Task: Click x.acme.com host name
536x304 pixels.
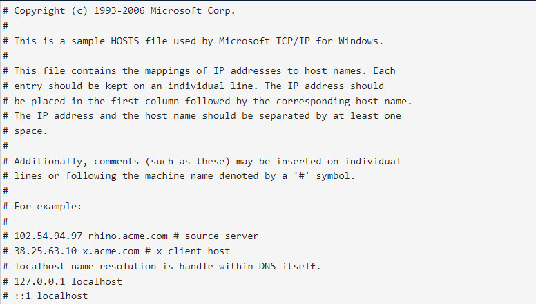Action: pos(111,251)
